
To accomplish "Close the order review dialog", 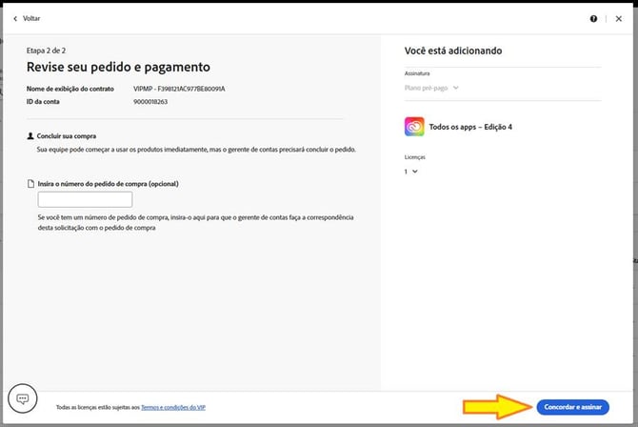I will (618, 19).
